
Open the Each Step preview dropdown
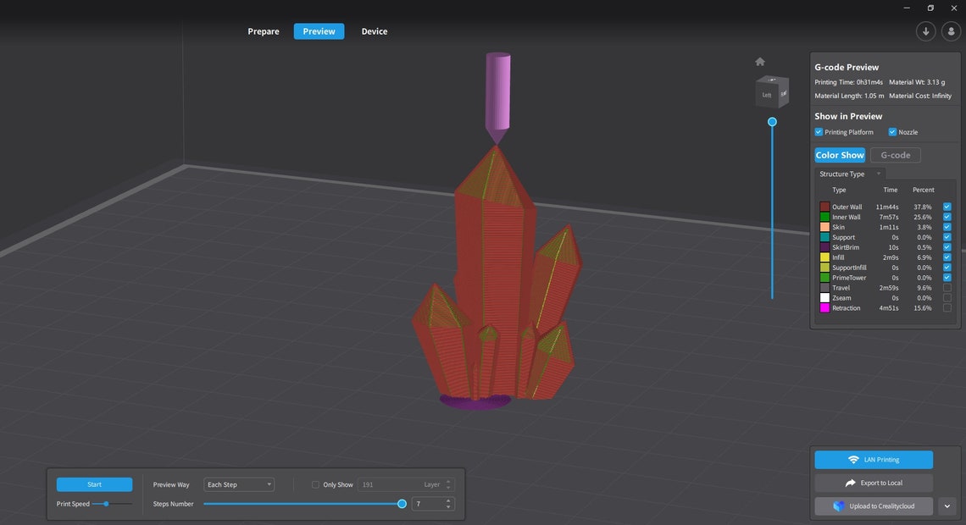(x=239, y=484)
